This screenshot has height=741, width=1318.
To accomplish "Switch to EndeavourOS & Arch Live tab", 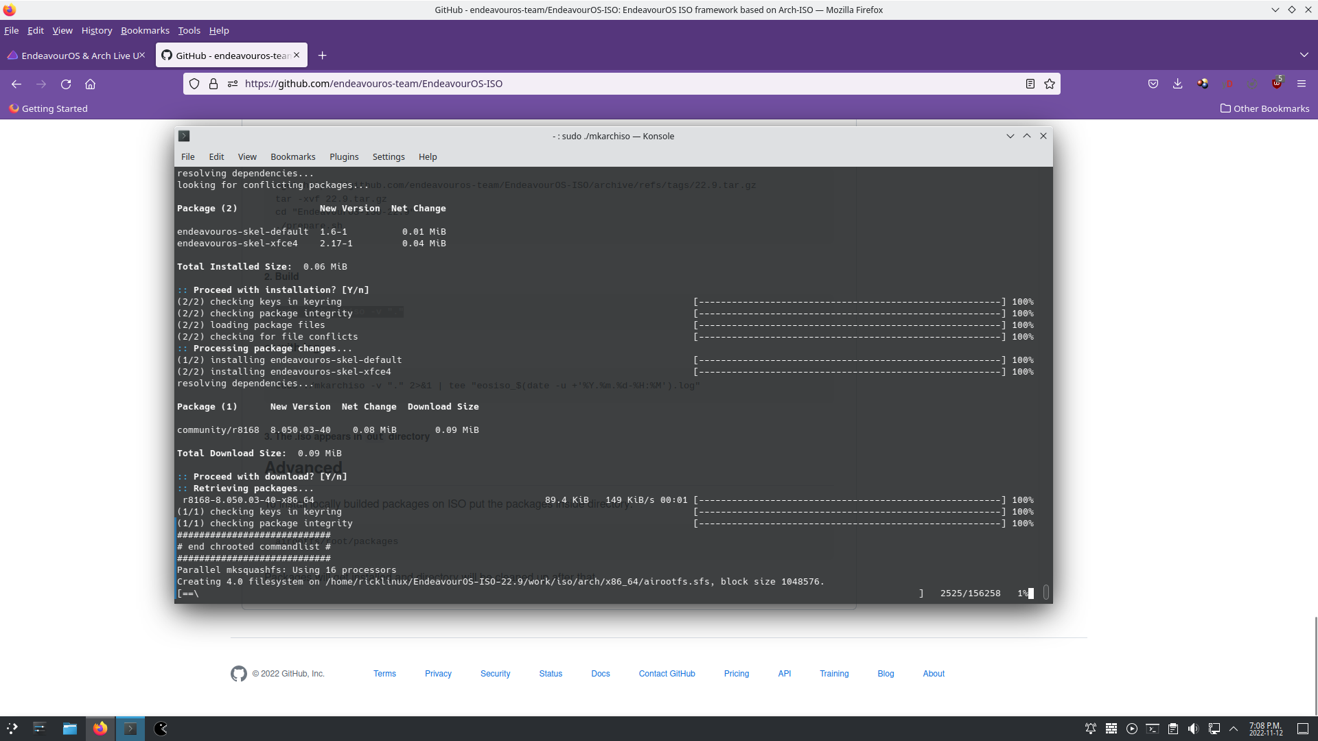I will coord(76,56).
